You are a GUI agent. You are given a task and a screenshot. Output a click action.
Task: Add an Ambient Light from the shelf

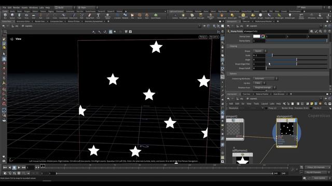[x=289, y=16]
